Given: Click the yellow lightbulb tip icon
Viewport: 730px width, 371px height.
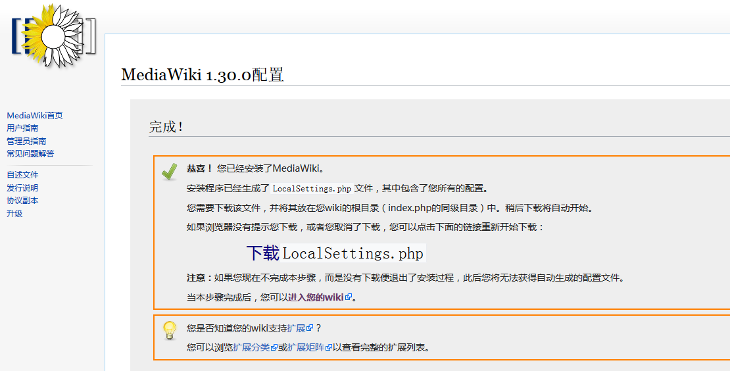Looking at the screenshot, I should click(x=170, y=330).
